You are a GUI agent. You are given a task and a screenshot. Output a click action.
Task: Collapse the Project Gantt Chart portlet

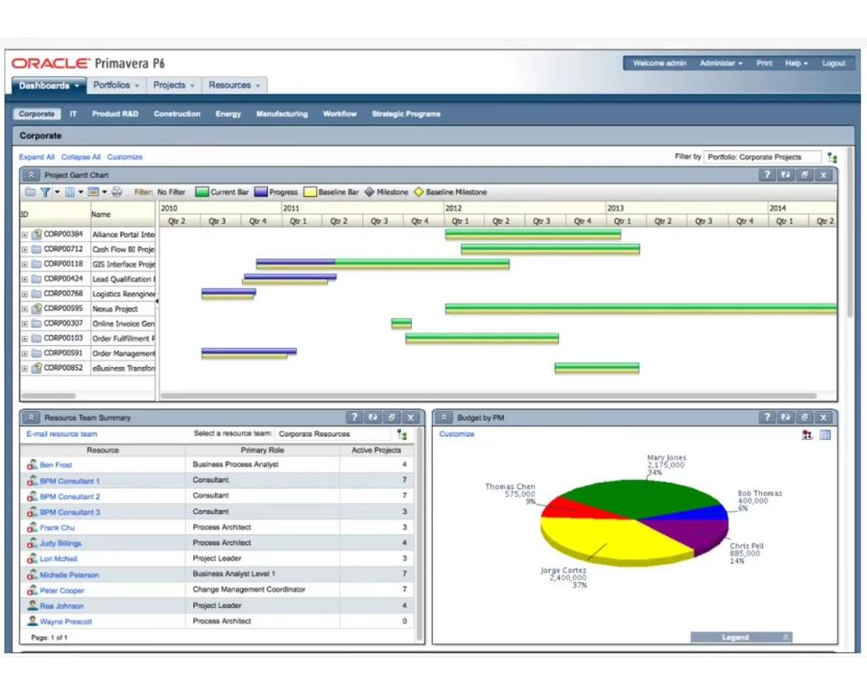[x=31, y=175]
